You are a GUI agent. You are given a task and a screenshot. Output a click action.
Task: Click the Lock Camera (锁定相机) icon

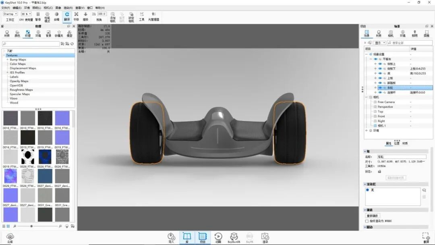click(x=131, y=17)
